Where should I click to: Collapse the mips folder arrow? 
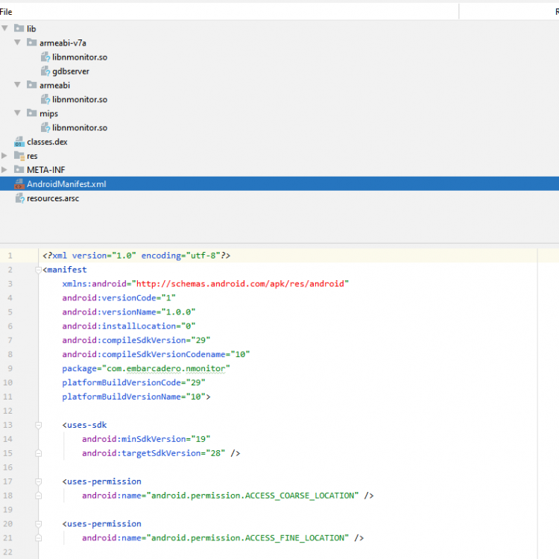(17, 113)
